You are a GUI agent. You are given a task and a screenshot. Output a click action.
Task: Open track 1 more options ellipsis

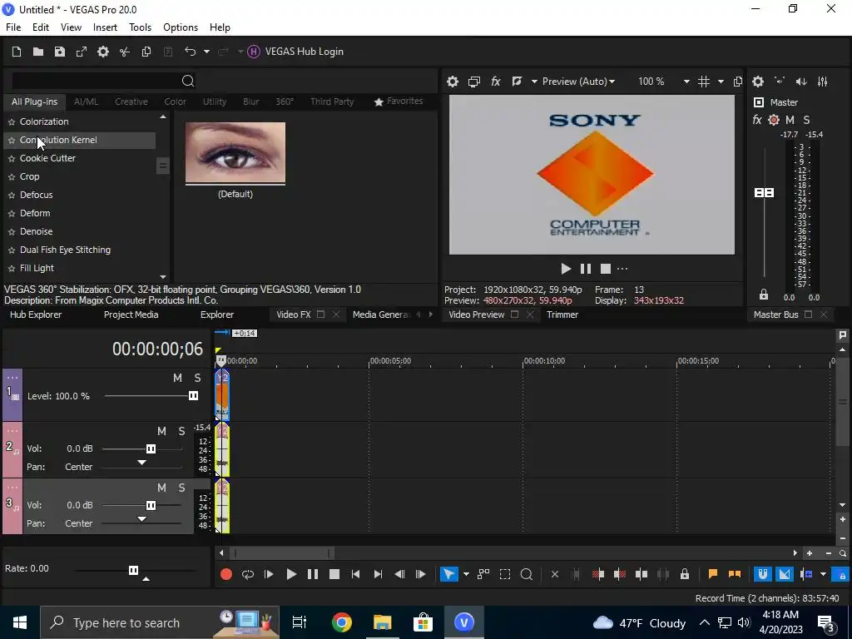[12, 377]
